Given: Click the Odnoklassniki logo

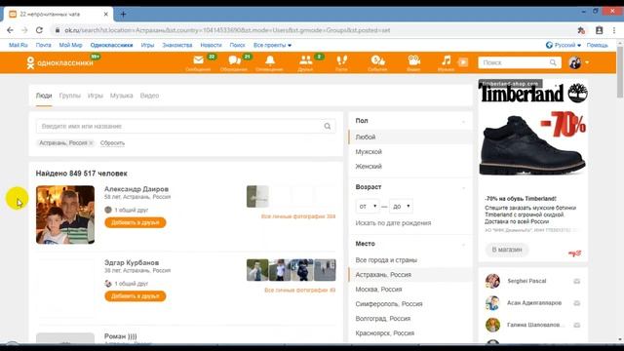Looking at the screenshot, I should pyautogui.click(x=59, y=62).
